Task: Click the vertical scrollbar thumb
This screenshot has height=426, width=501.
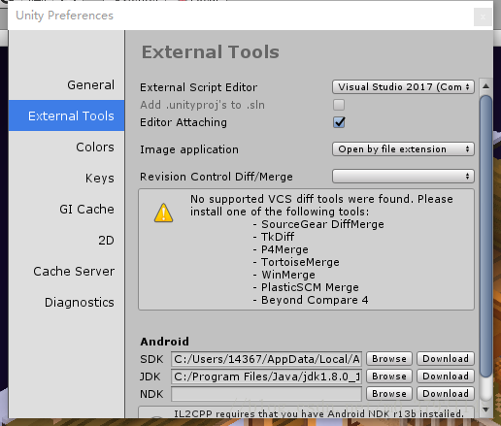Action: coord(485,236)
